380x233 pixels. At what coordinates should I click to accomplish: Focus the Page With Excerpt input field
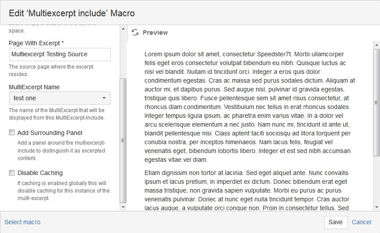60,55
